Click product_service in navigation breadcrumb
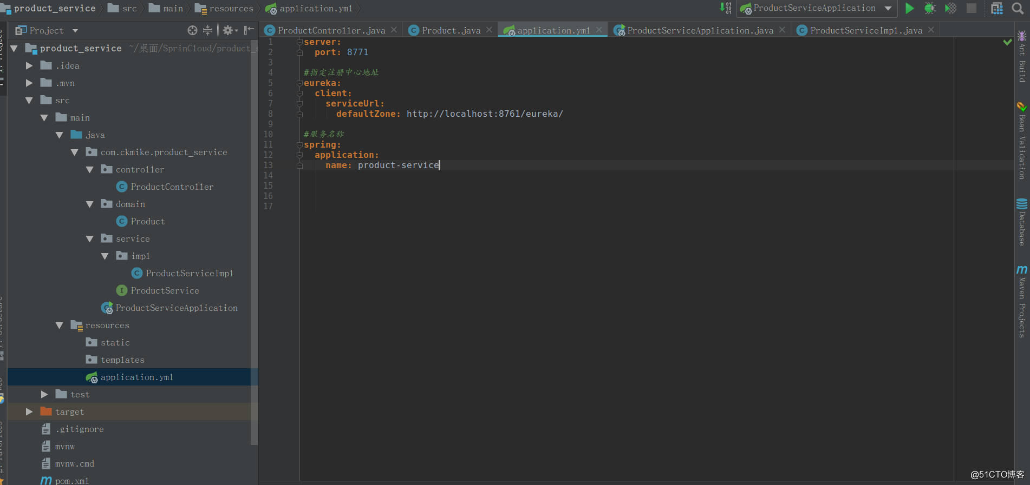The image size is (1030, 485). click(x=48, y=8)
